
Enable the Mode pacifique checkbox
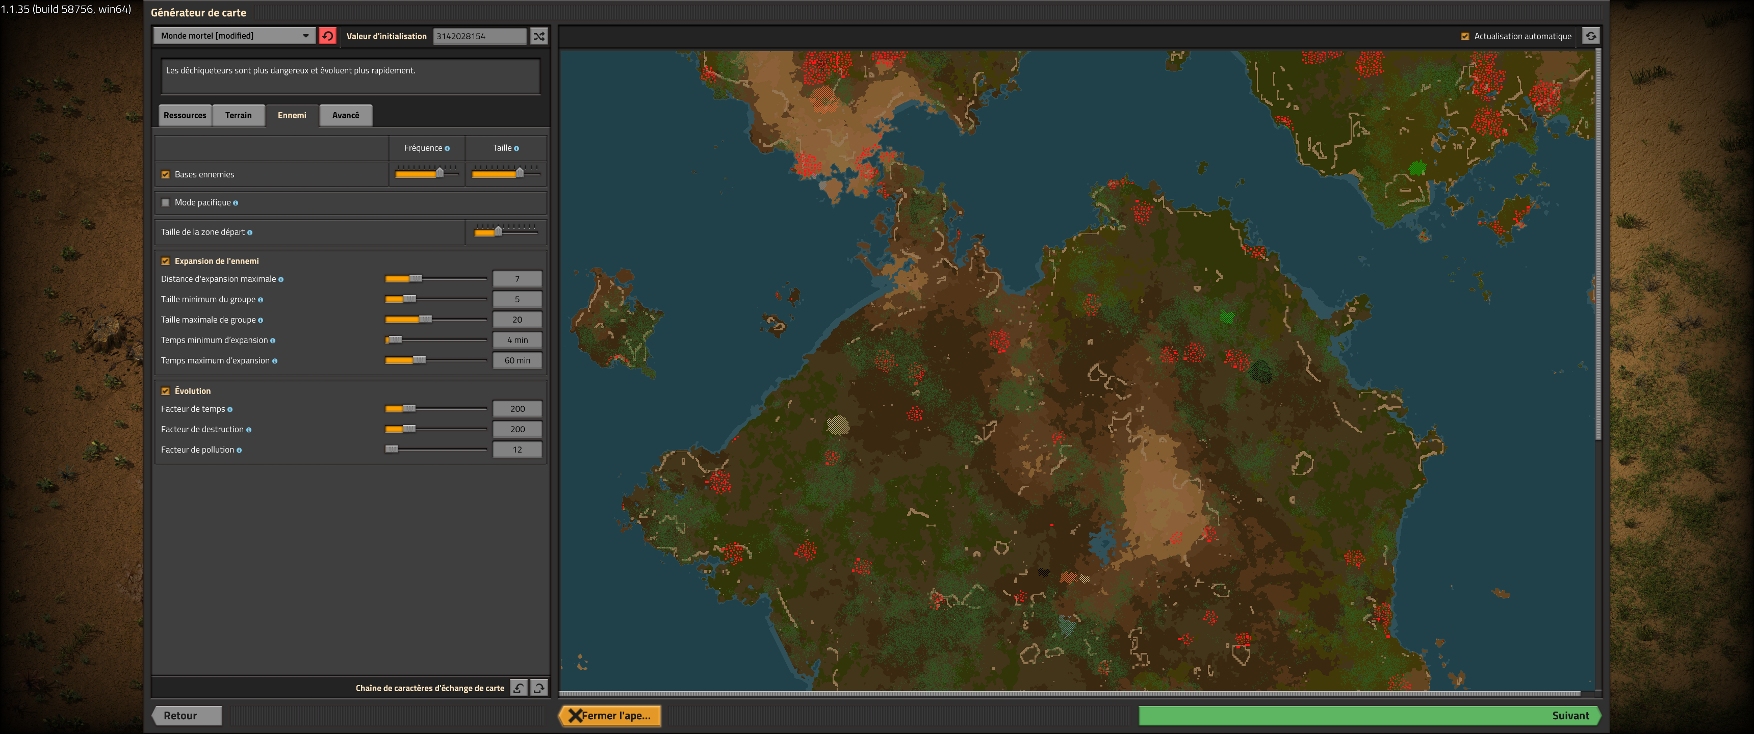[166, 203]
